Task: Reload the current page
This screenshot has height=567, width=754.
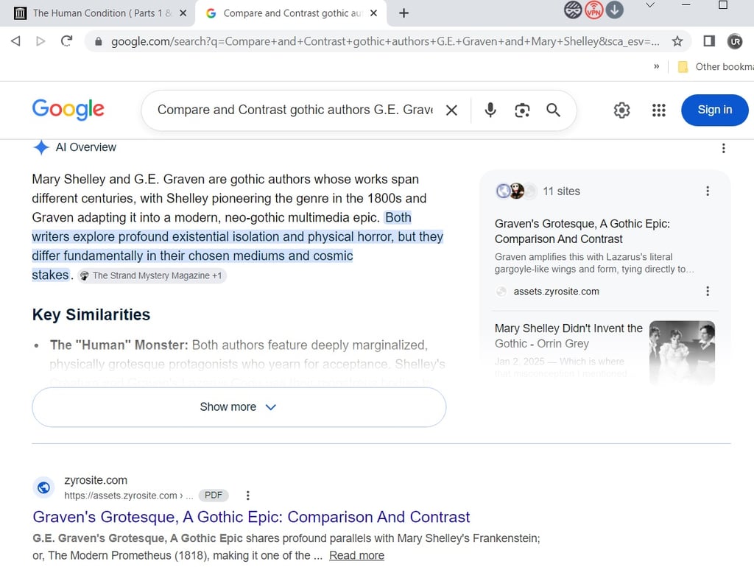Action: pos(66,41)
